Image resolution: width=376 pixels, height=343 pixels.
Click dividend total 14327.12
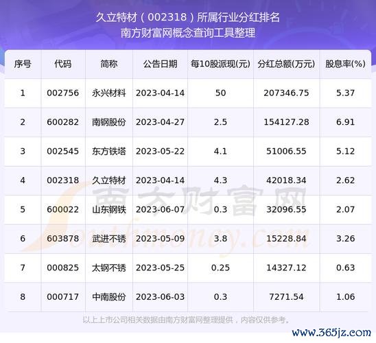point(286,268)
